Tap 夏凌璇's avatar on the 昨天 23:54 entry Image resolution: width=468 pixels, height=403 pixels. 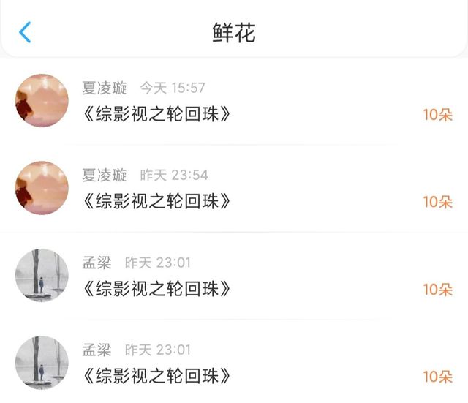click(42, 188)
